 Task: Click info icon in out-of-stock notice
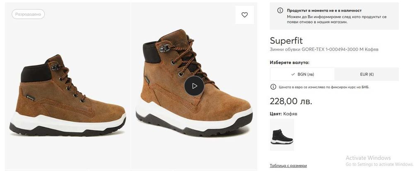pyautogui.click(x=280, y=10)
